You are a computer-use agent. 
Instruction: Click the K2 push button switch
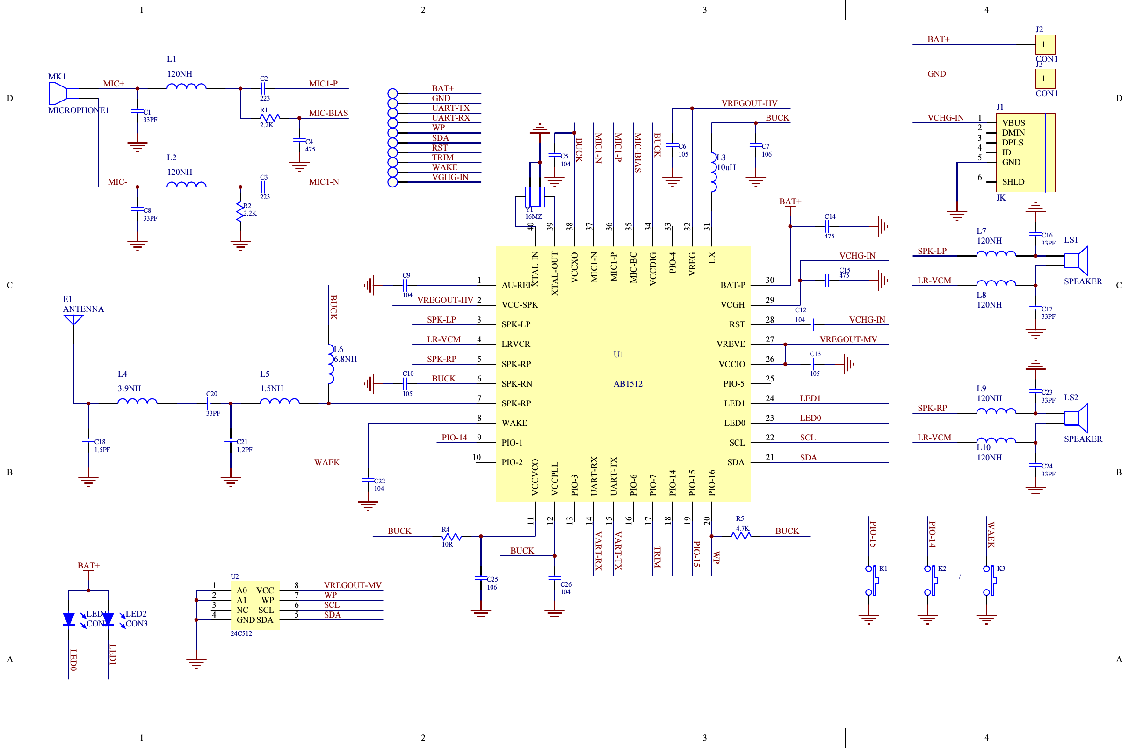pyautogui.click(x=931, y=581)
